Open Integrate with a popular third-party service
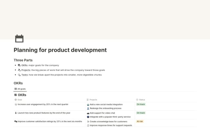Image resolution: width=210 pixels, height=131 pixels. [x=110, y=117]
